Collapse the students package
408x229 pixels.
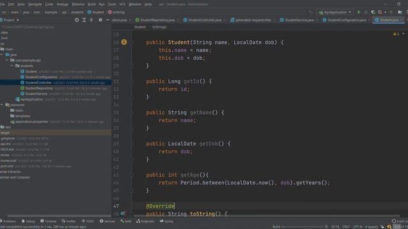(x=12, y=66)
